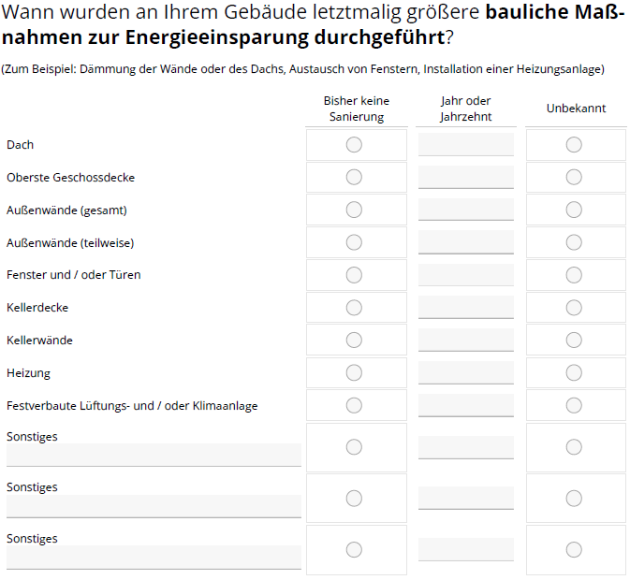Click the first Sonstiges text field
The height and width of the screenshot is (580, 630).
point(154,455)
